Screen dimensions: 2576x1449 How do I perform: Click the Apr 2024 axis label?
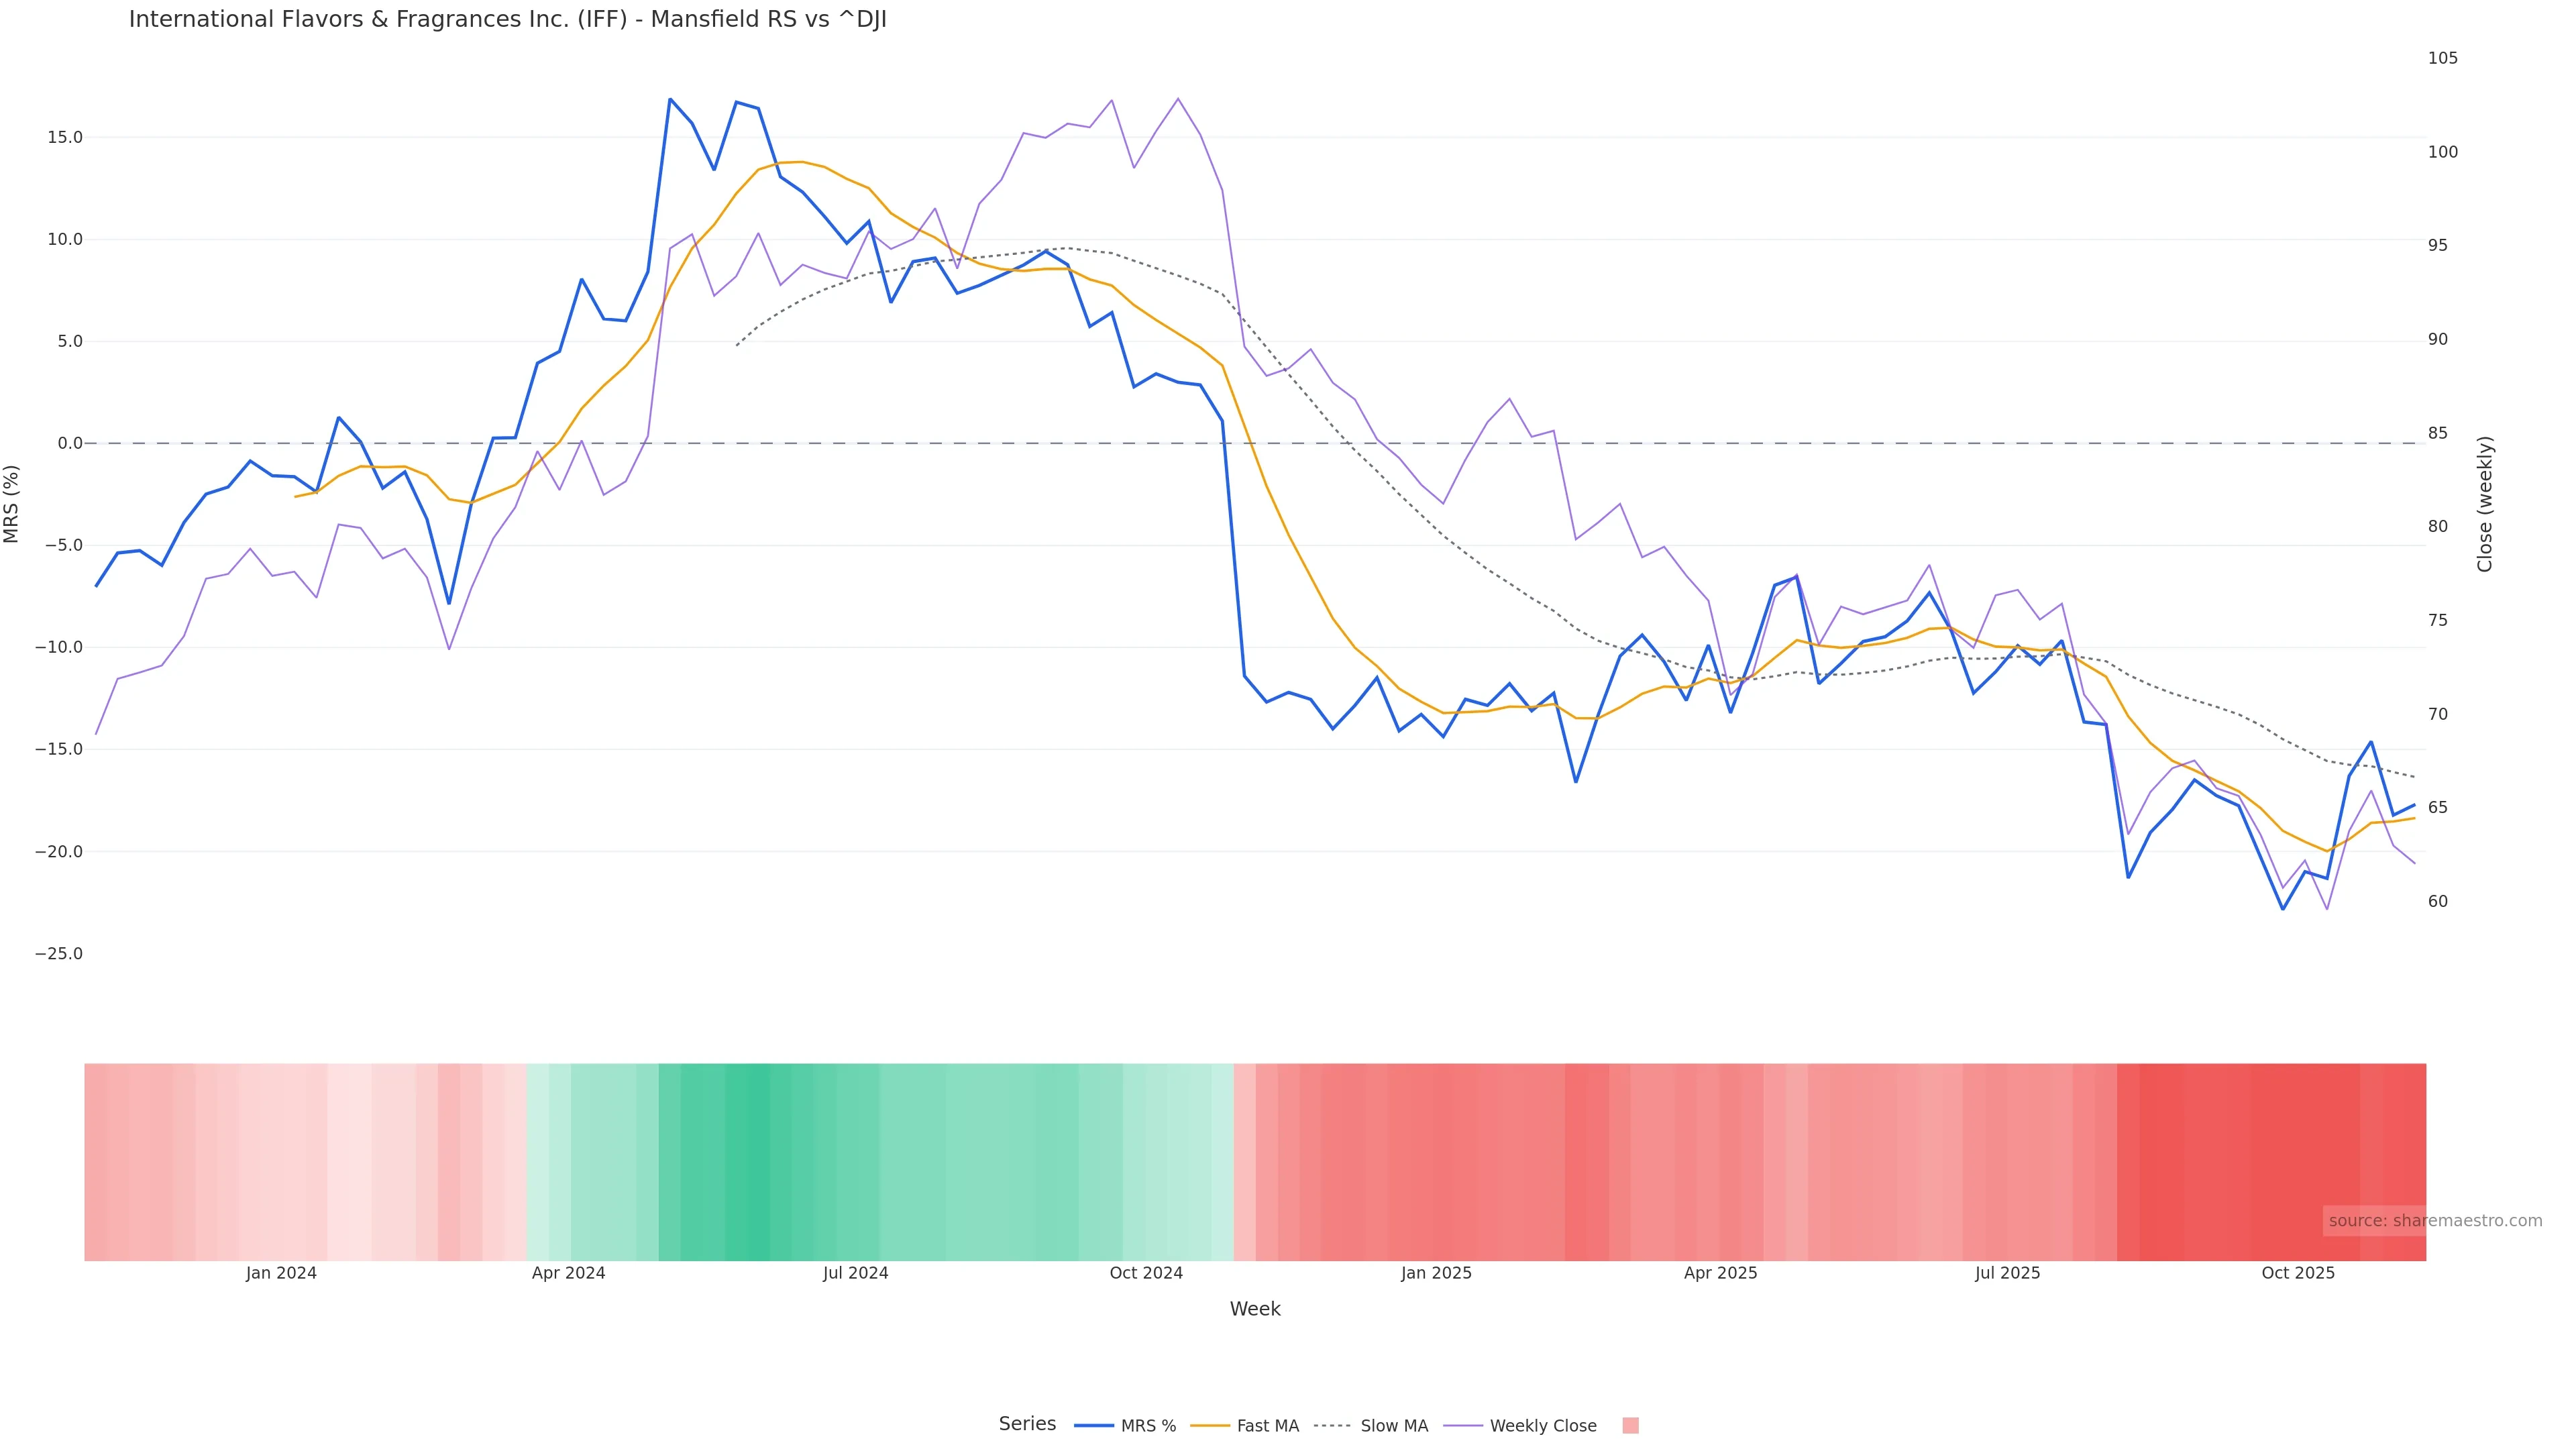tap(568, 1273)
